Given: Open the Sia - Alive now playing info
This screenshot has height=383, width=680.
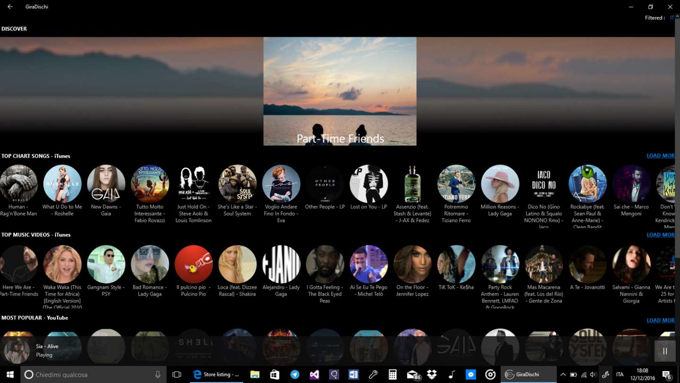Looking at the screenshot, I should (x=47, y=350).
